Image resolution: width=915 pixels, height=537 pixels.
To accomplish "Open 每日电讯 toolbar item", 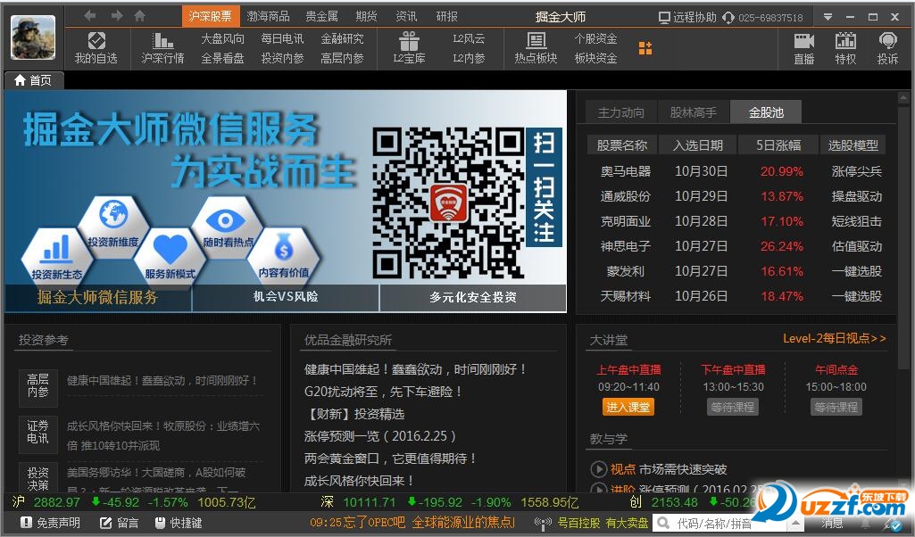I will (282, 38).
